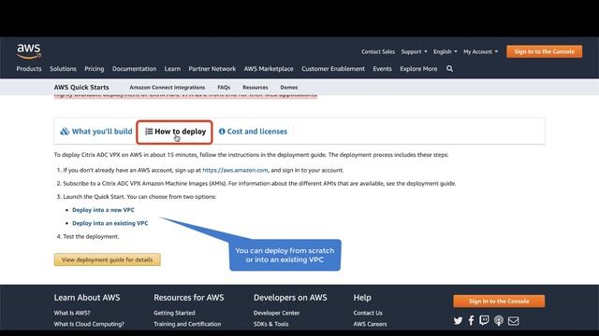The width and height of the screenshot is (599, 336).
Task: Open Explore More menu
Action: (418, 68)
